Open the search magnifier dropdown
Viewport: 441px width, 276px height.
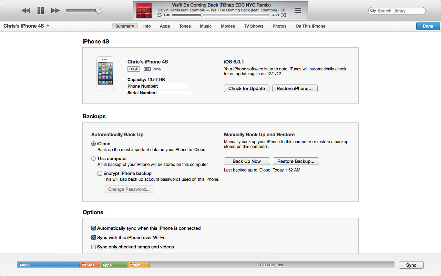tap(373, 11)
